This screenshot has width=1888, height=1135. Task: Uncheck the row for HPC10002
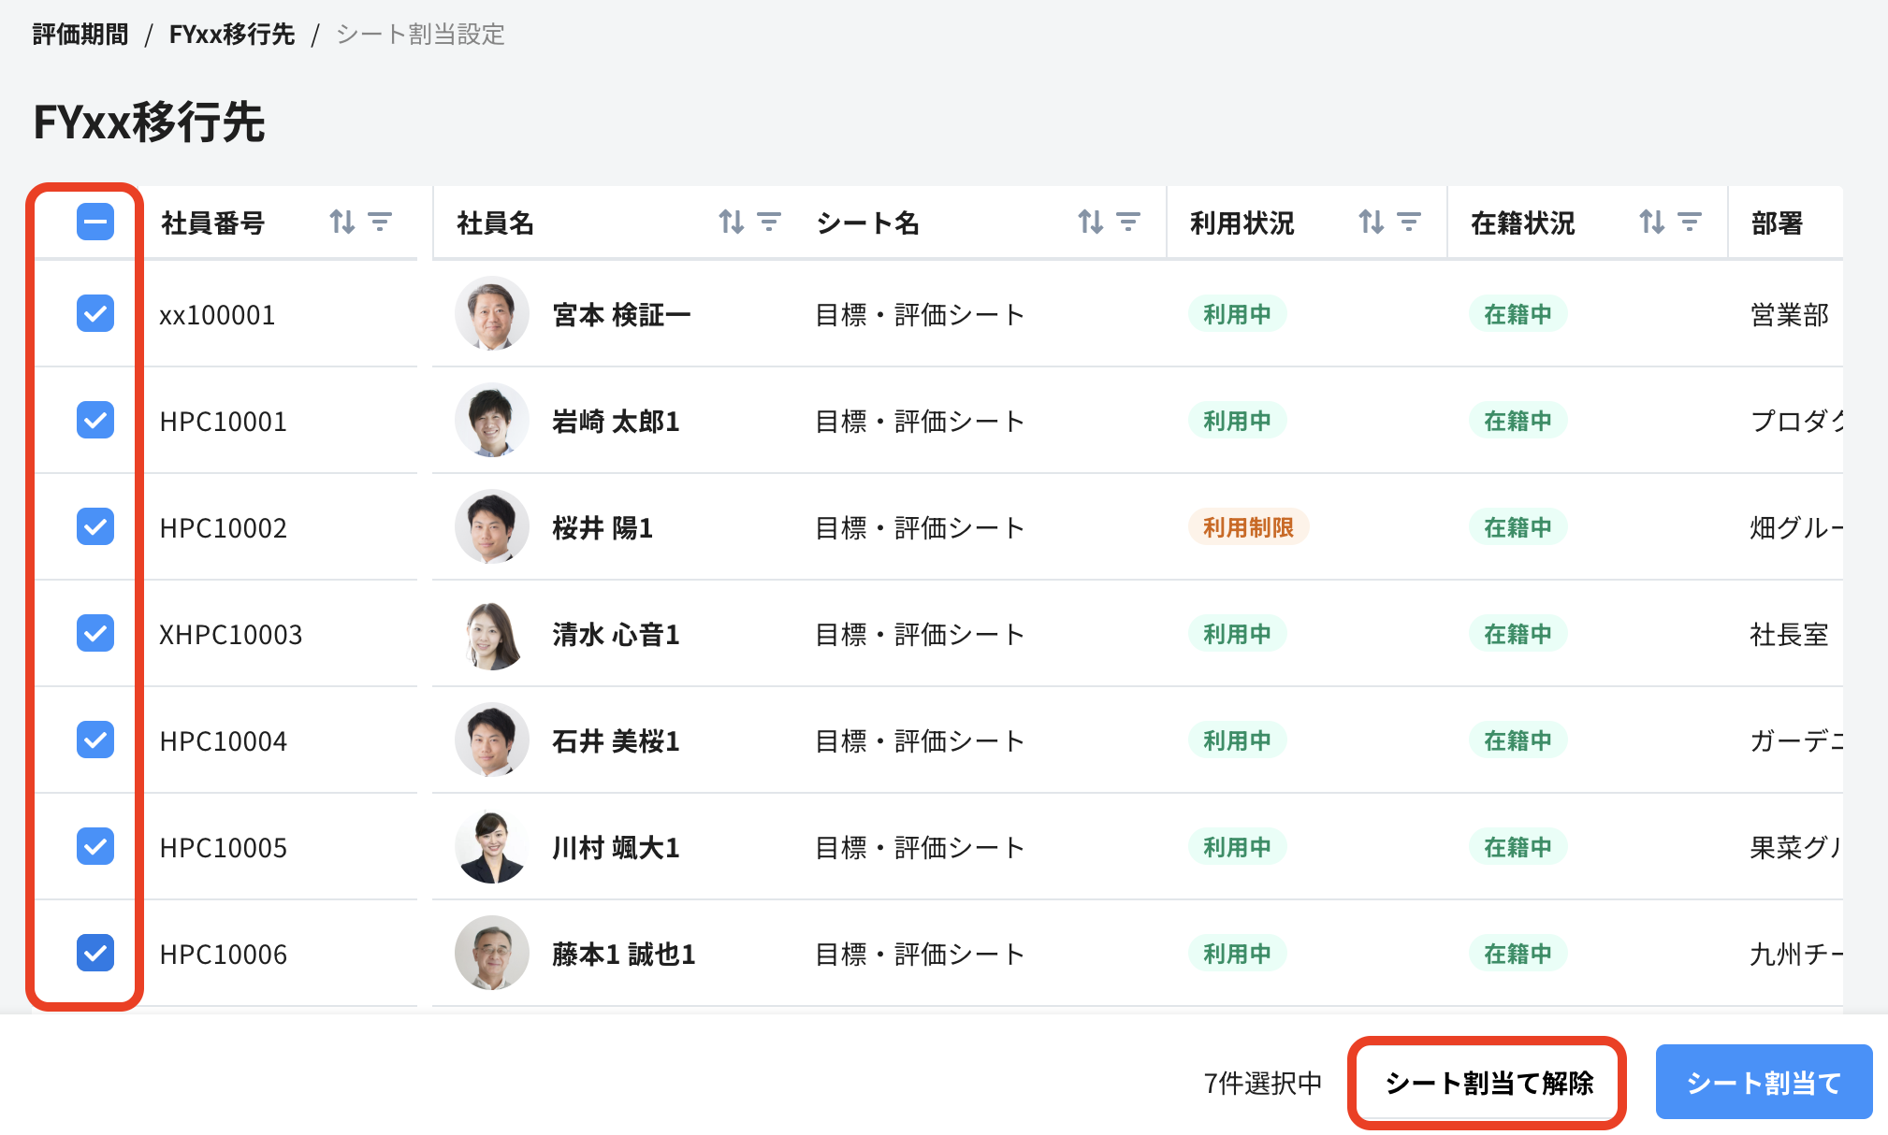pos(95,527)
